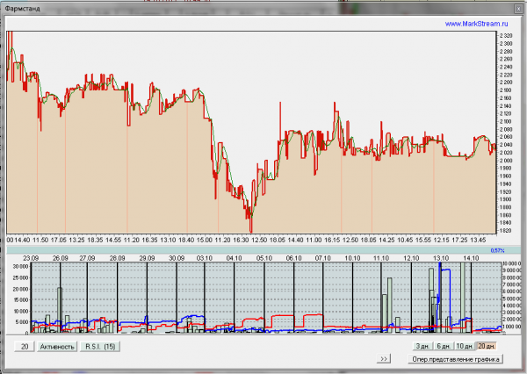Select the 3 дн. period
This screenshot has width=527, height=374.
422,346
